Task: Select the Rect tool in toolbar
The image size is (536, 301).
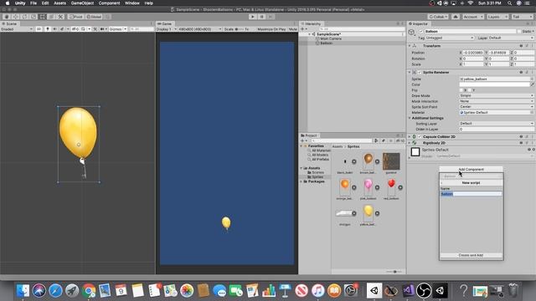Action: (42, 17)
